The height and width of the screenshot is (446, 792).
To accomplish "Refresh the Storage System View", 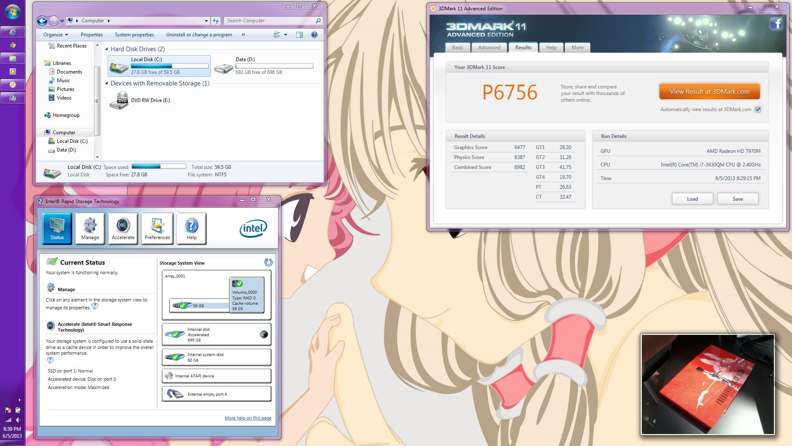I will 268,262.
